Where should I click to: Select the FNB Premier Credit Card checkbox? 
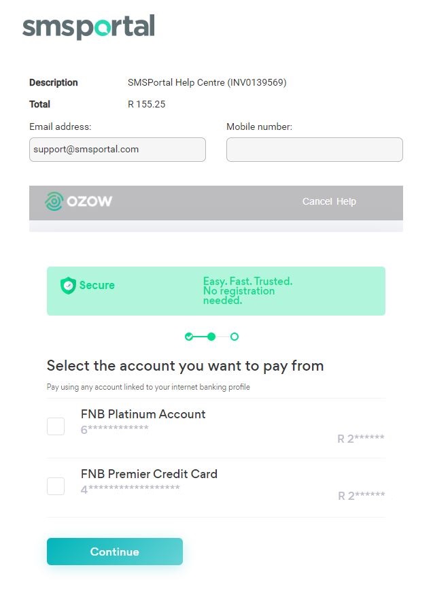(55, 486)
